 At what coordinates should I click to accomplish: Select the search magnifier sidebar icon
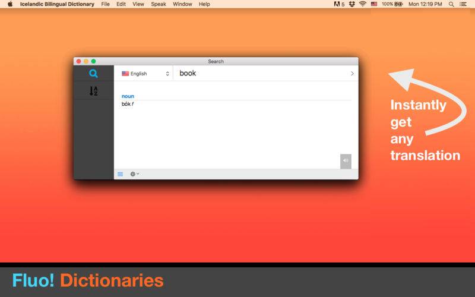pyautogui.click(x=93, y=73)
